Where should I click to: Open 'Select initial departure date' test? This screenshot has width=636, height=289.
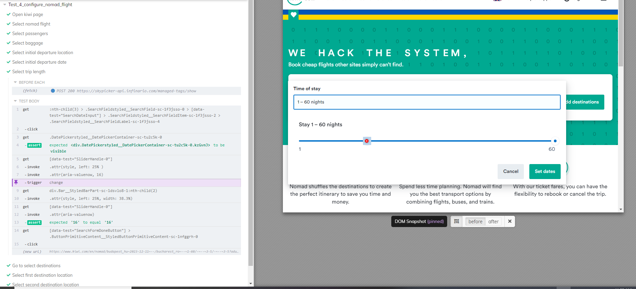tap(39, 62)
